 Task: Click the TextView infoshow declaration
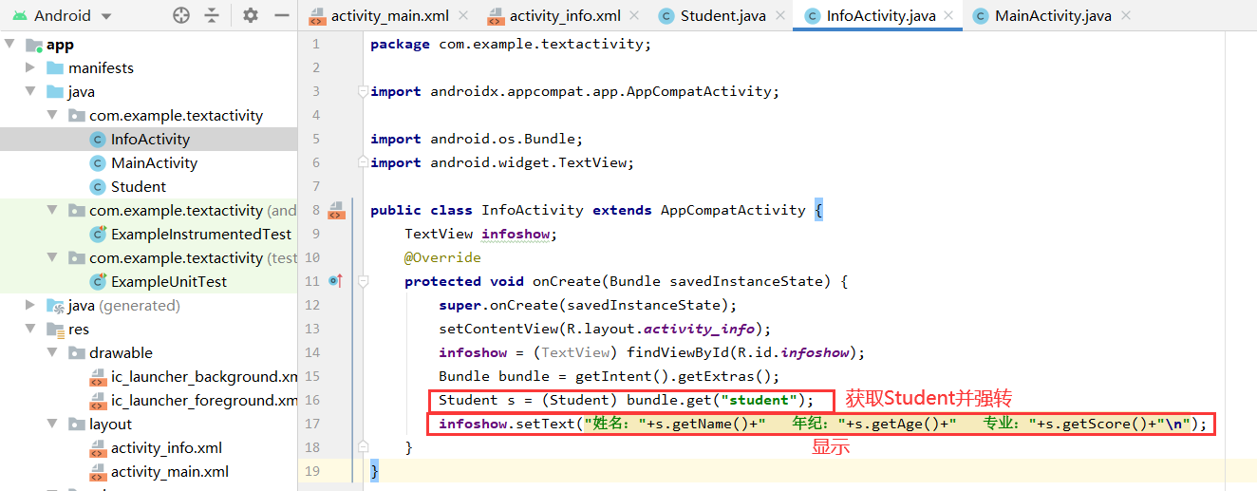click(x=480, y=234)
